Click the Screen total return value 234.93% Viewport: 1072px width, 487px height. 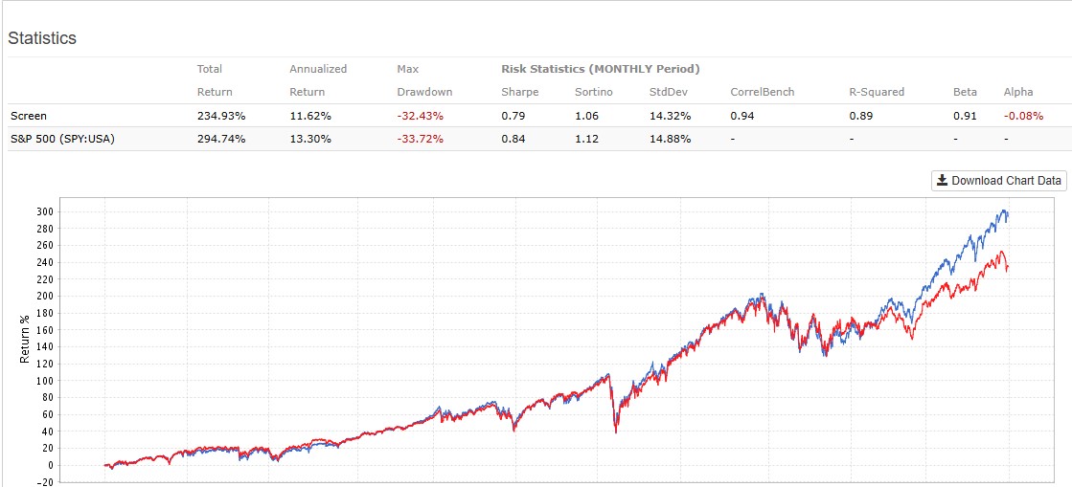pyautogui.click(x=221, y=116)
